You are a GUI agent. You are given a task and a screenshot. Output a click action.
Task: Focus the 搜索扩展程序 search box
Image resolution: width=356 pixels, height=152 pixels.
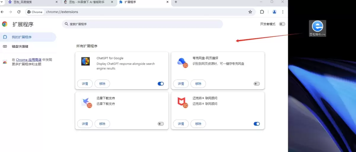142,24
